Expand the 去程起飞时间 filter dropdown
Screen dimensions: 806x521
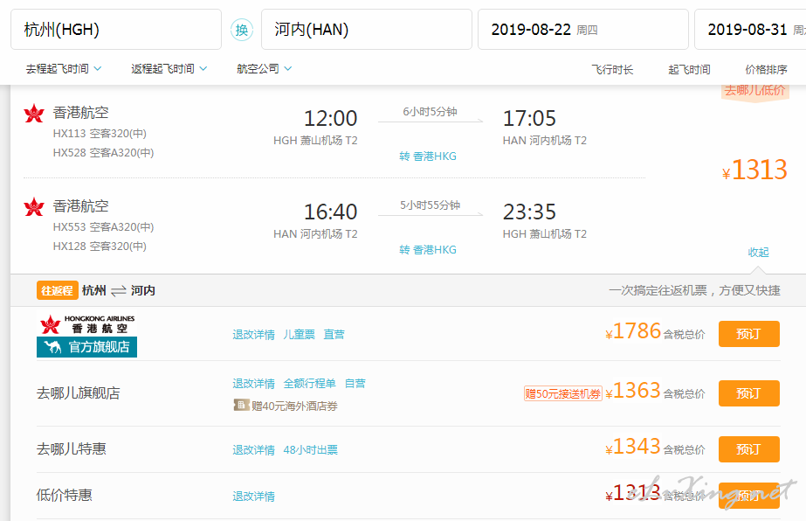point(64,68)
